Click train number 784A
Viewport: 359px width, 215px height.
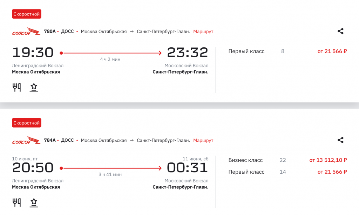click(50, 140)
